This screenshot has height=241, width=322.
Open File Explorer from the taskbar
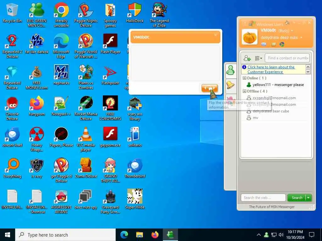pos(140,235)
